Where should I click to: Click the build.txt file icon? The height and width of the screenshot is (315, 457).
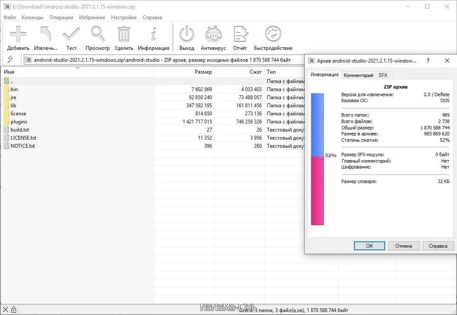pos(6,130)
